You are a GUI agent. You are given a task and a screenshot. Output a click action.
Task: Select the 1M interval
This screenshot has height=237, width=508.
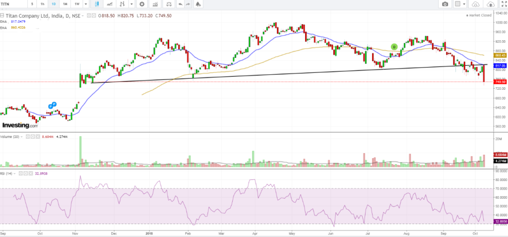[65, 4]
